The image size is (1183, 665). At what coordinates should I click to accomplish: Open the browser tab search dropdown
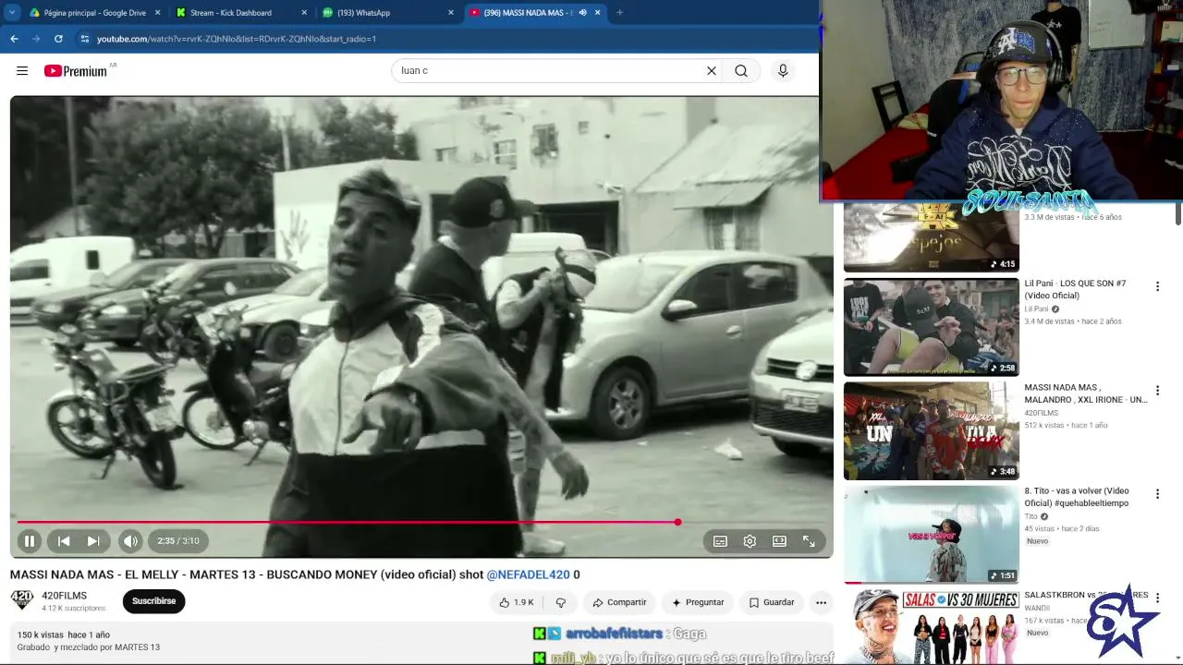pos(12,13)
